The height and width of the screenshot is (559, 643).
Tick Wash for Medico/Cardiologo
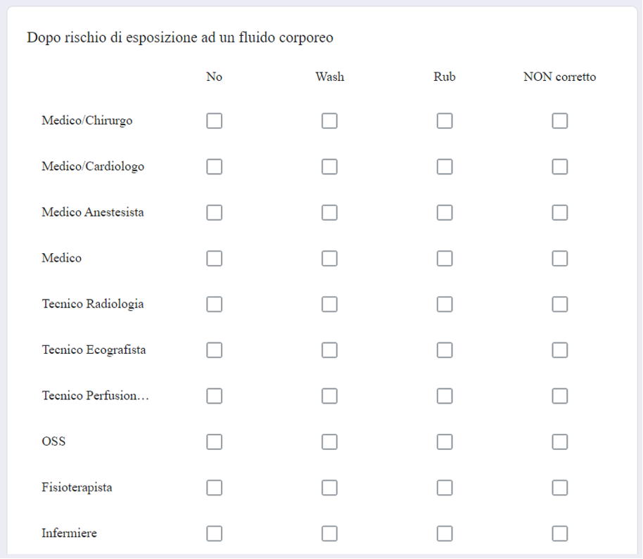coord(329,167)
